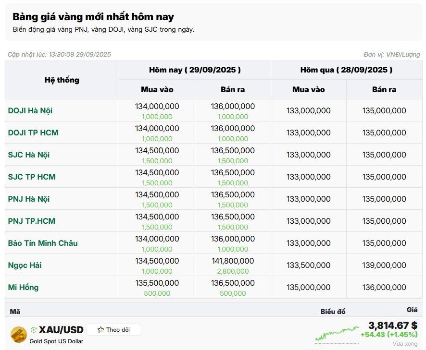Viewport: 426px width, 350px height.
Task: Open Mi Hồng gold price link
Action: (23, 287)
